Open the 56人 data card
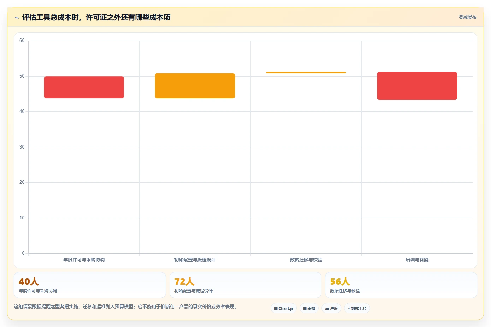The width and height of the screenshot is (491, 327). click(401, 285)
